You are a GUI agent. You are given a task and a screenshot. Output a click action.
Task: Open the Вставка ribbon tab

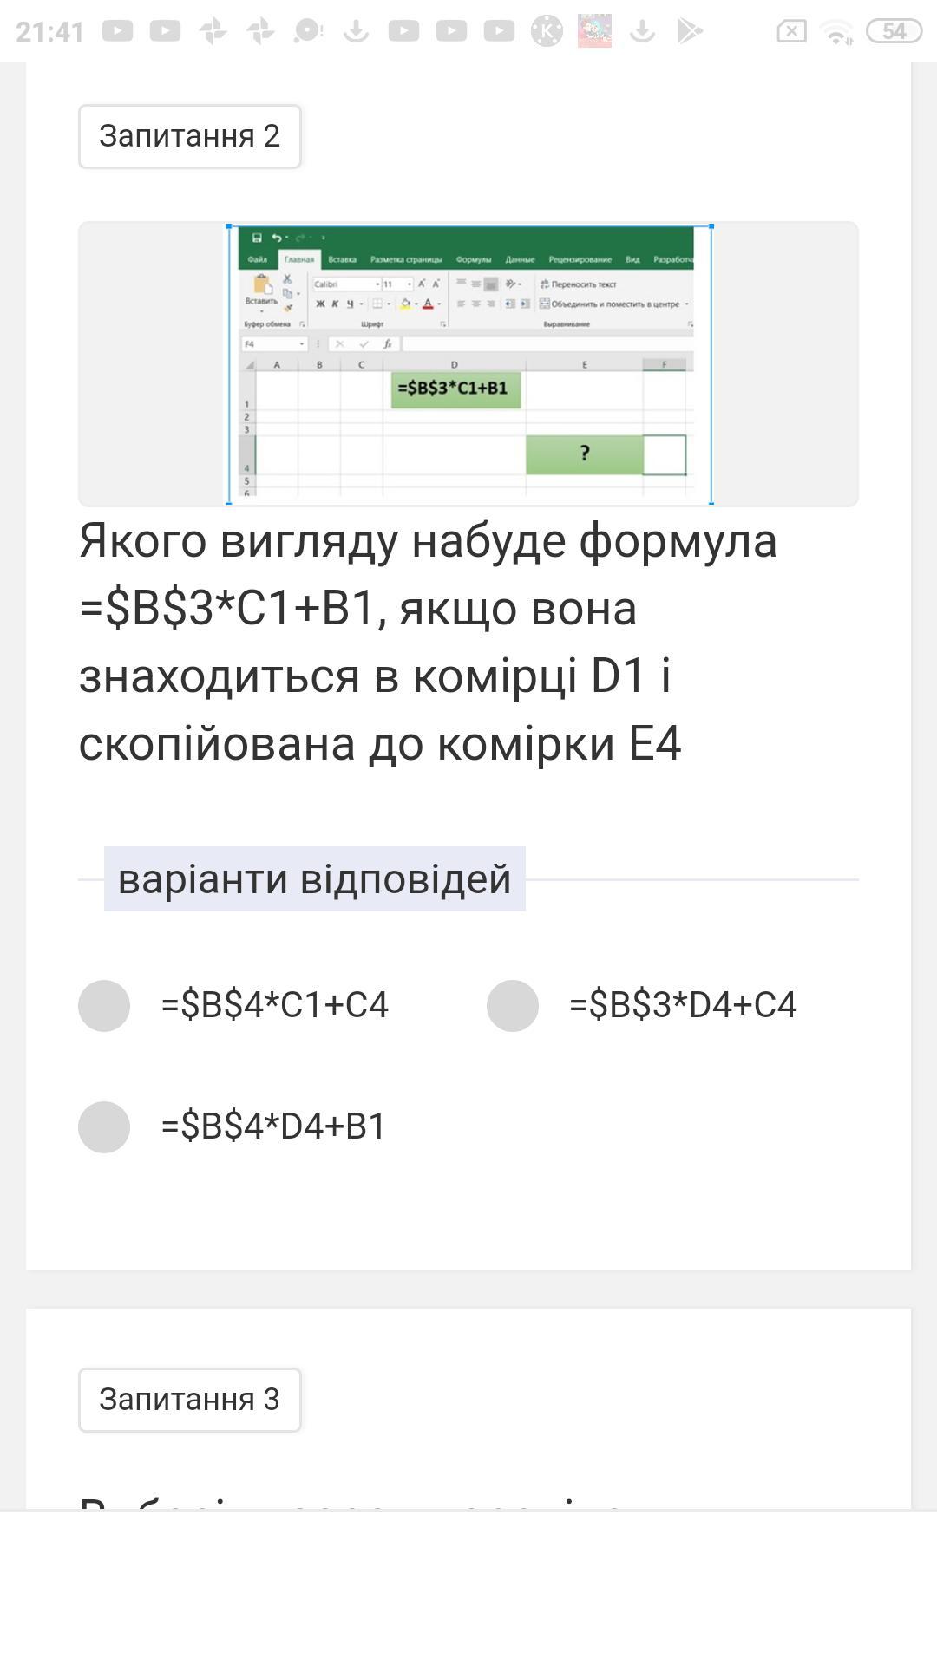pyautogui.click(x=342, y=259)
